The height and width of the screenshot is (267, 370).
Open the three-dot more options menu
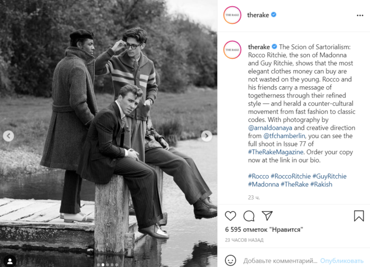[x=360, y=16]
